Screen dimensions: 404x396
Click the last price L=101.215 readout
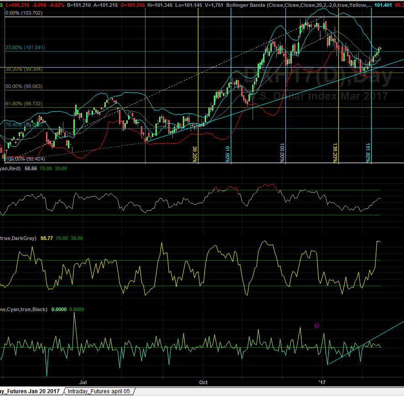[19, 4]
